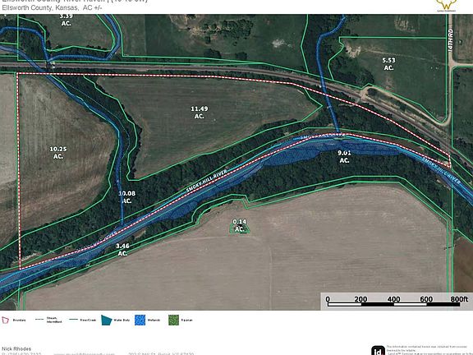Click the 3.46 AC. label near river

point(122,250)
